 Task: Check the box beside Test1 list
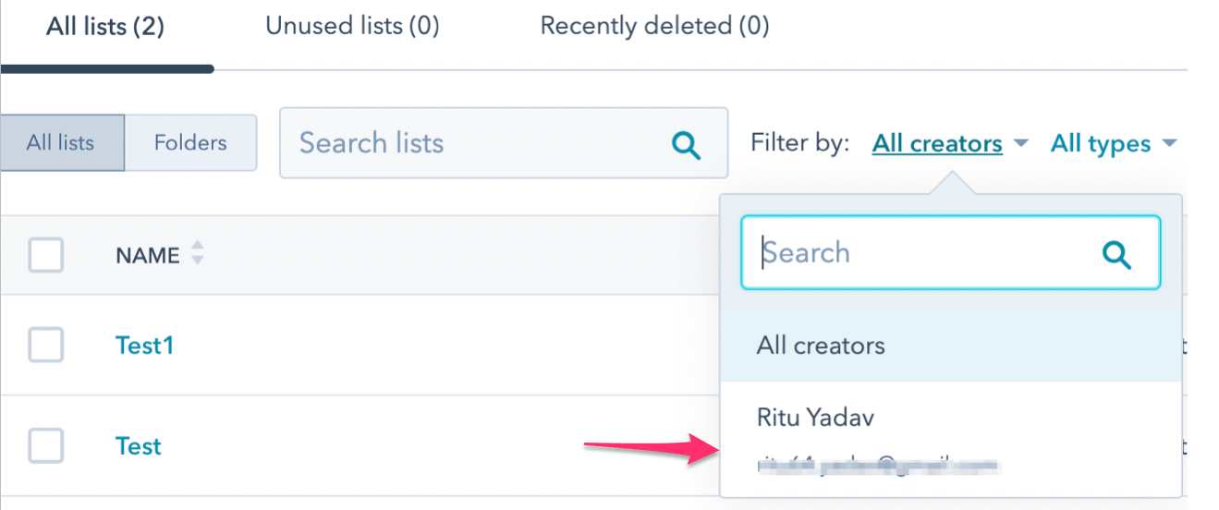46,346
